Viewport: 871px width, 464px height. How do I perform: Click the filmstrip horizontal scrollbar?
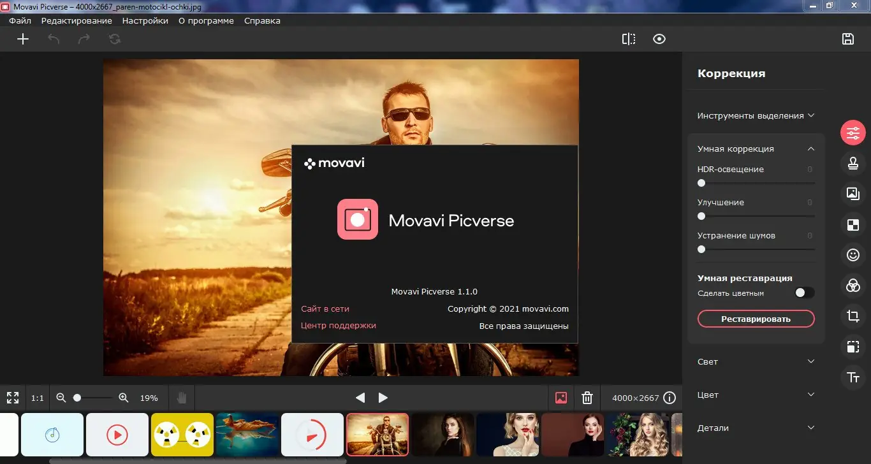198,461
